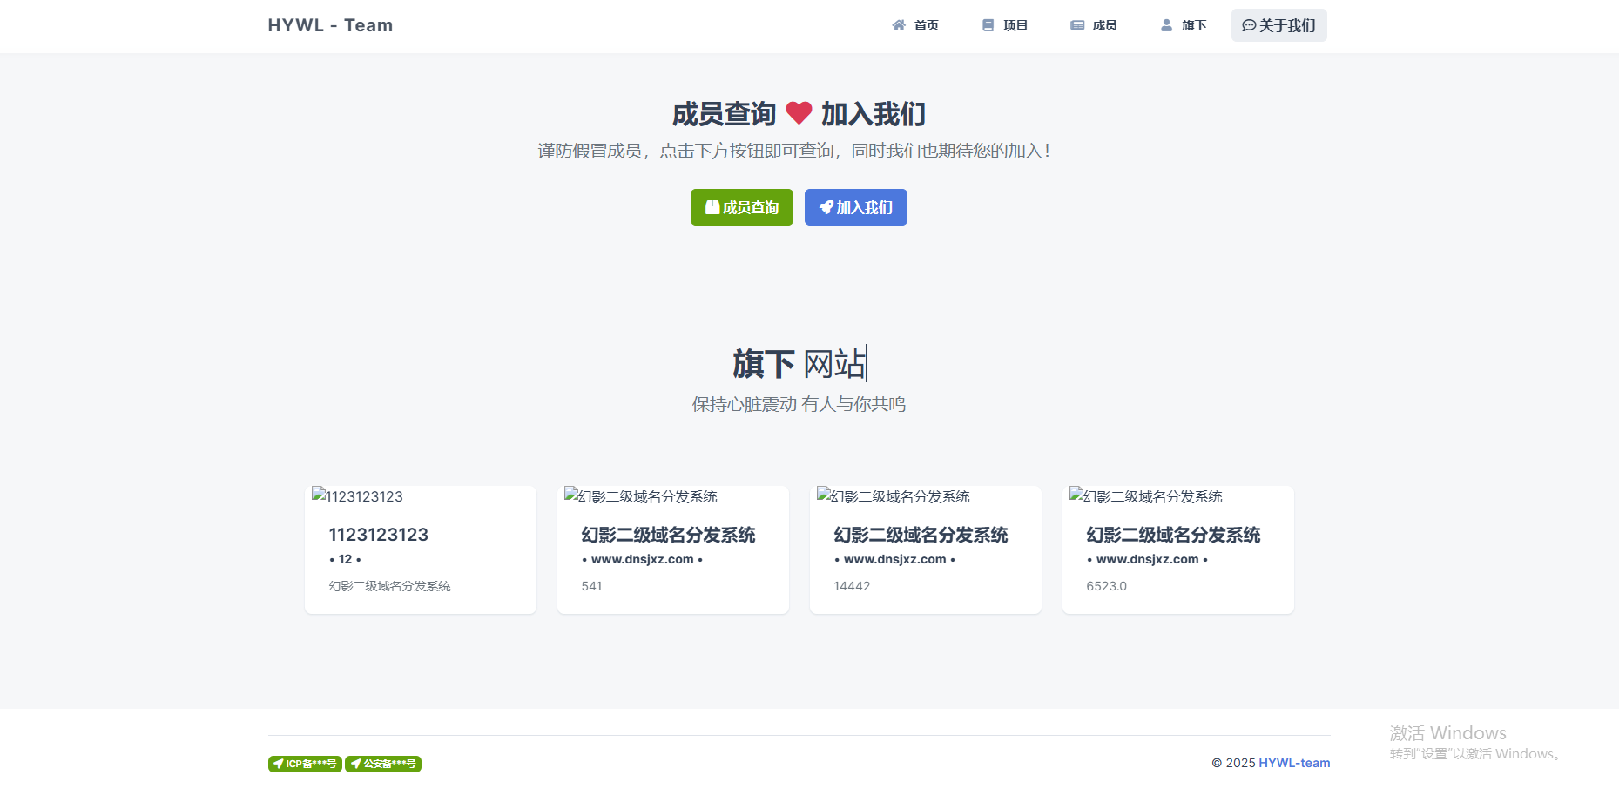1619x802 pixels.
Task: Click the 谨防假冒成员 notice text
Action: coord(794,151)
